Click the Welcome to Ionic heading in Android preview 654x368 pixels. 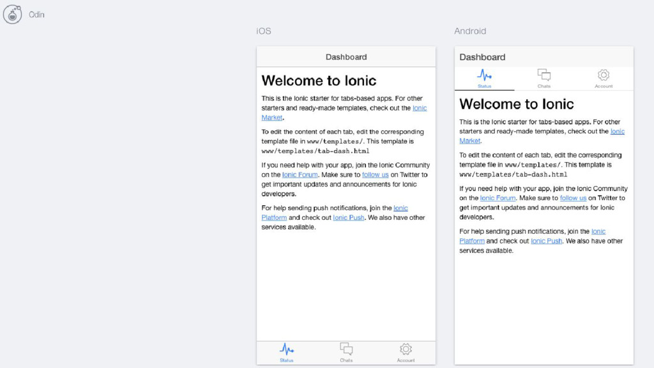click(516, 104)
